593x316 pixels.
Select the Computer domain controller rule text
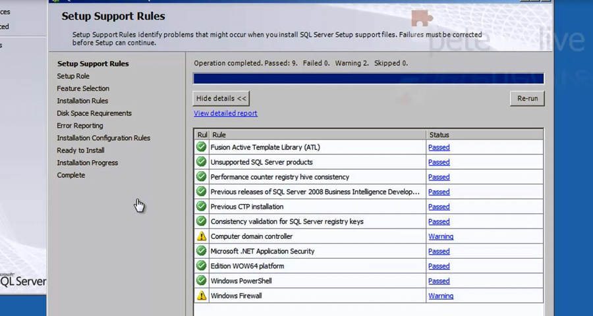[252, 236]
